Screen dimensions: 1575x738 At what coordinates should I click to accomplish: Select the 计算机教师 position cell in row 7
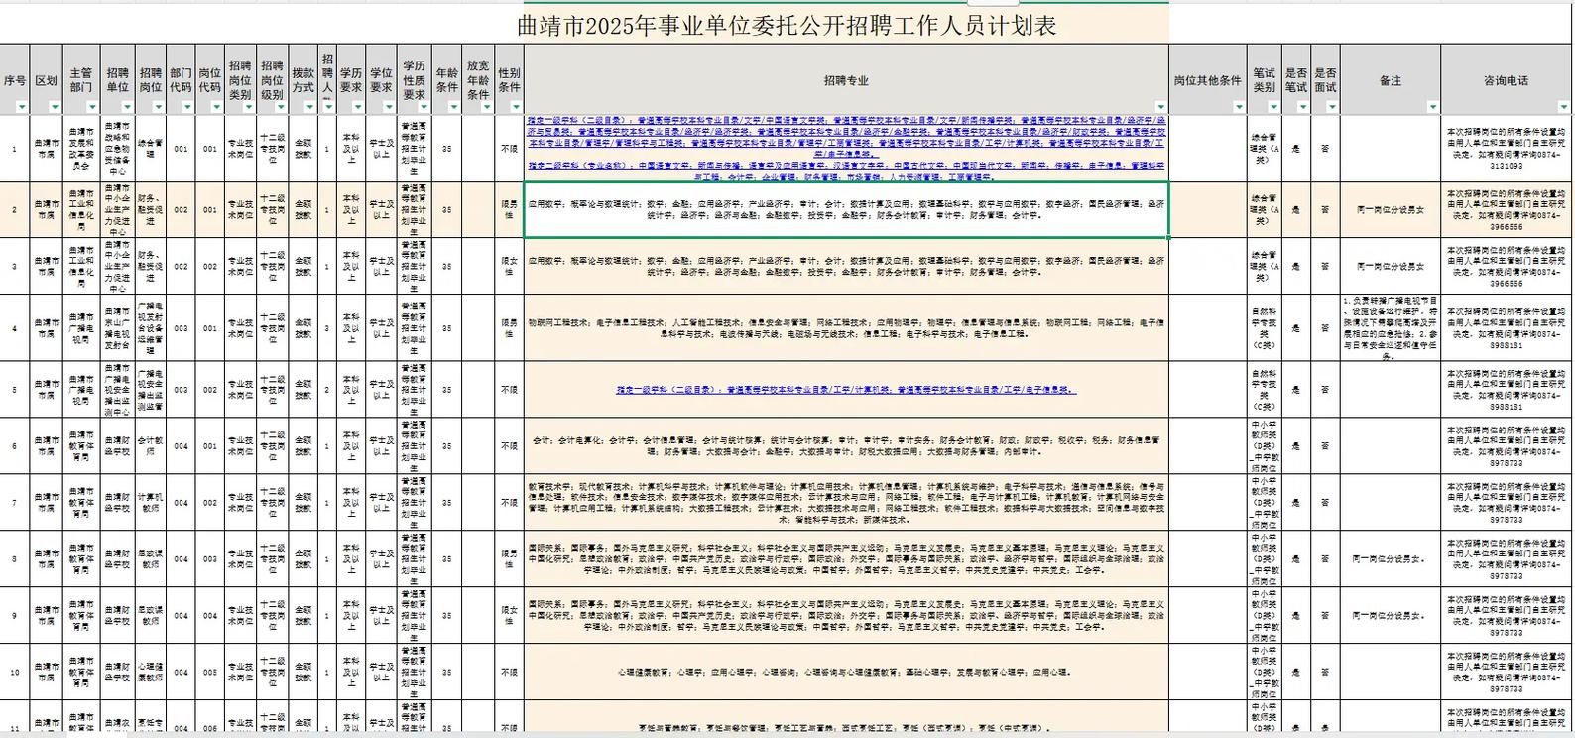(151, 503)
